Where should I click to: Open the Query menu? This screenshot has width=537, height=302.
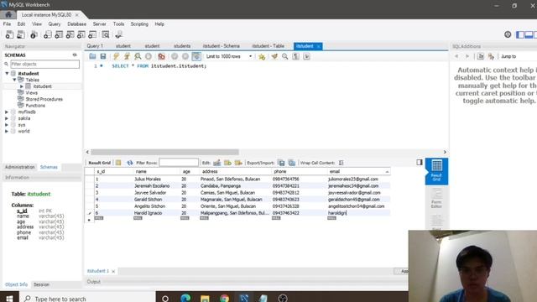click(x=54, y=24)
